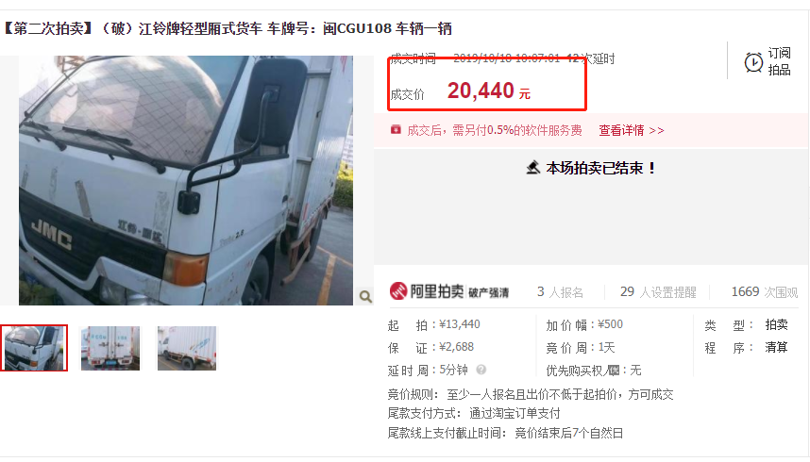Click the 20,440 元 final price
The image size is (810, 462).
click(489, 91)
